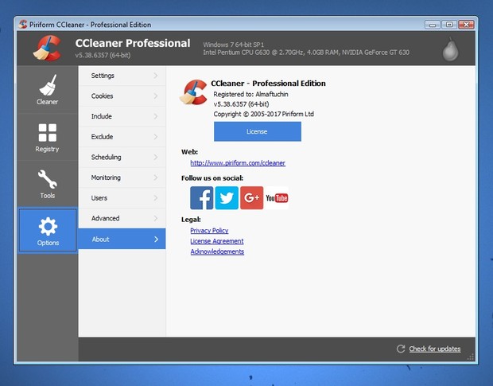Click the 'Follow us on social:' heading
This screenshot has width=493, height=386.
[212, 178]
